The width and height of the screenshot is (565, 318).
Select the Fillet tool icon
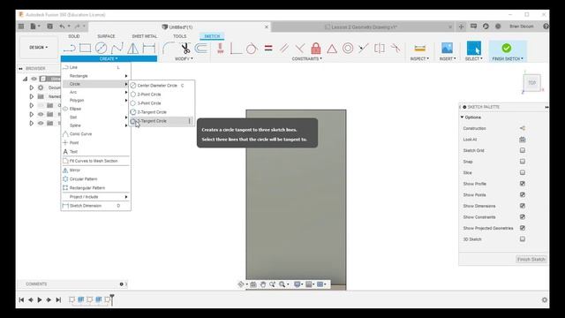(169, 48)
